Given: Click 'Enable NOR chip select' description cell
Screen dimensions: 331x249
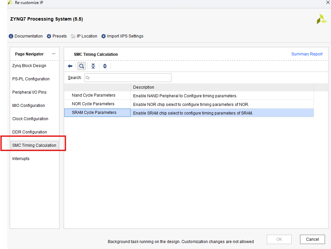Looking at the screenshot, I should point(222,104).
